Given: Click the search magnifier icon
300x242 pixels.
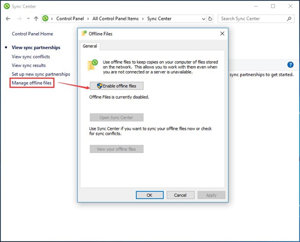Looking at the screenshot, I should click(x=289, y=18).
